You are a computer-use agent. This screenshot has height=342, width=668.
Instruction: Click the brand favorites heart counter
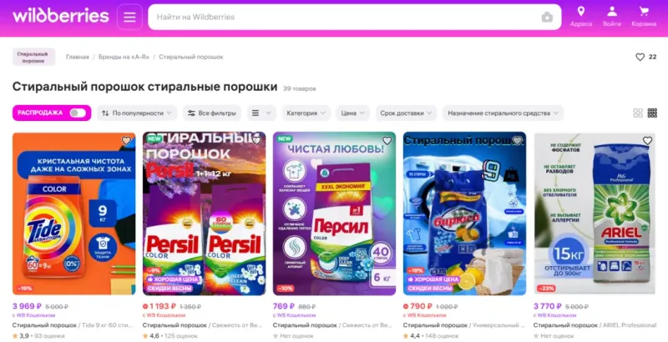pos(645,57)
